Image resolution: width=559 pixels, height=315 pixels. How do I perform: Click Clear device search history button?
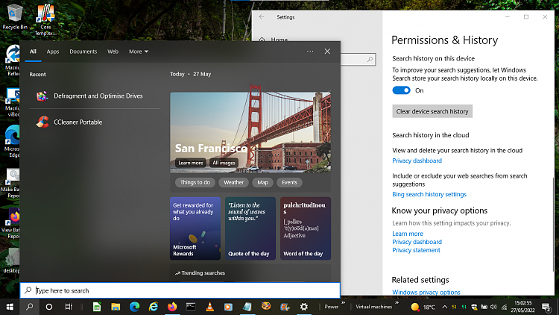pos(432,111)
